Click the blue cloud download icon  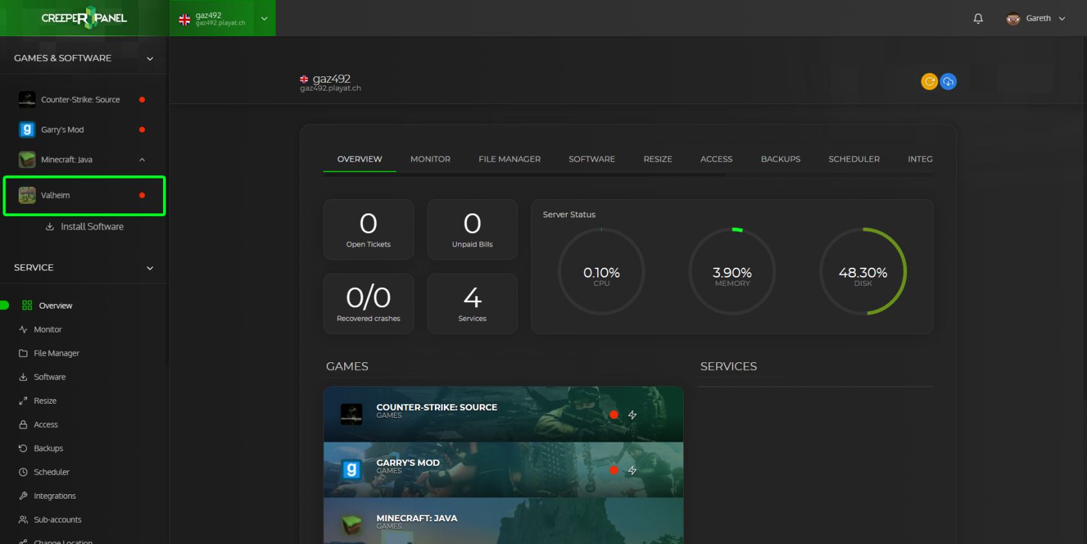pyautogui.click(x=948, y=82)
